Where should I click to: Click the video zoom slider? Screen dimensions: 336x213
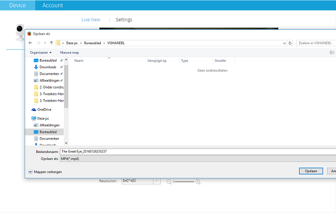click(x=184, y=182)
